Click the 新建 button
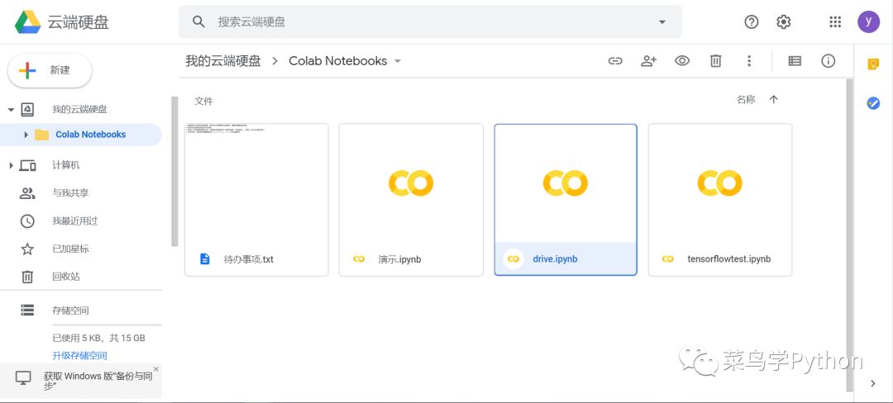 click(50, 71)
